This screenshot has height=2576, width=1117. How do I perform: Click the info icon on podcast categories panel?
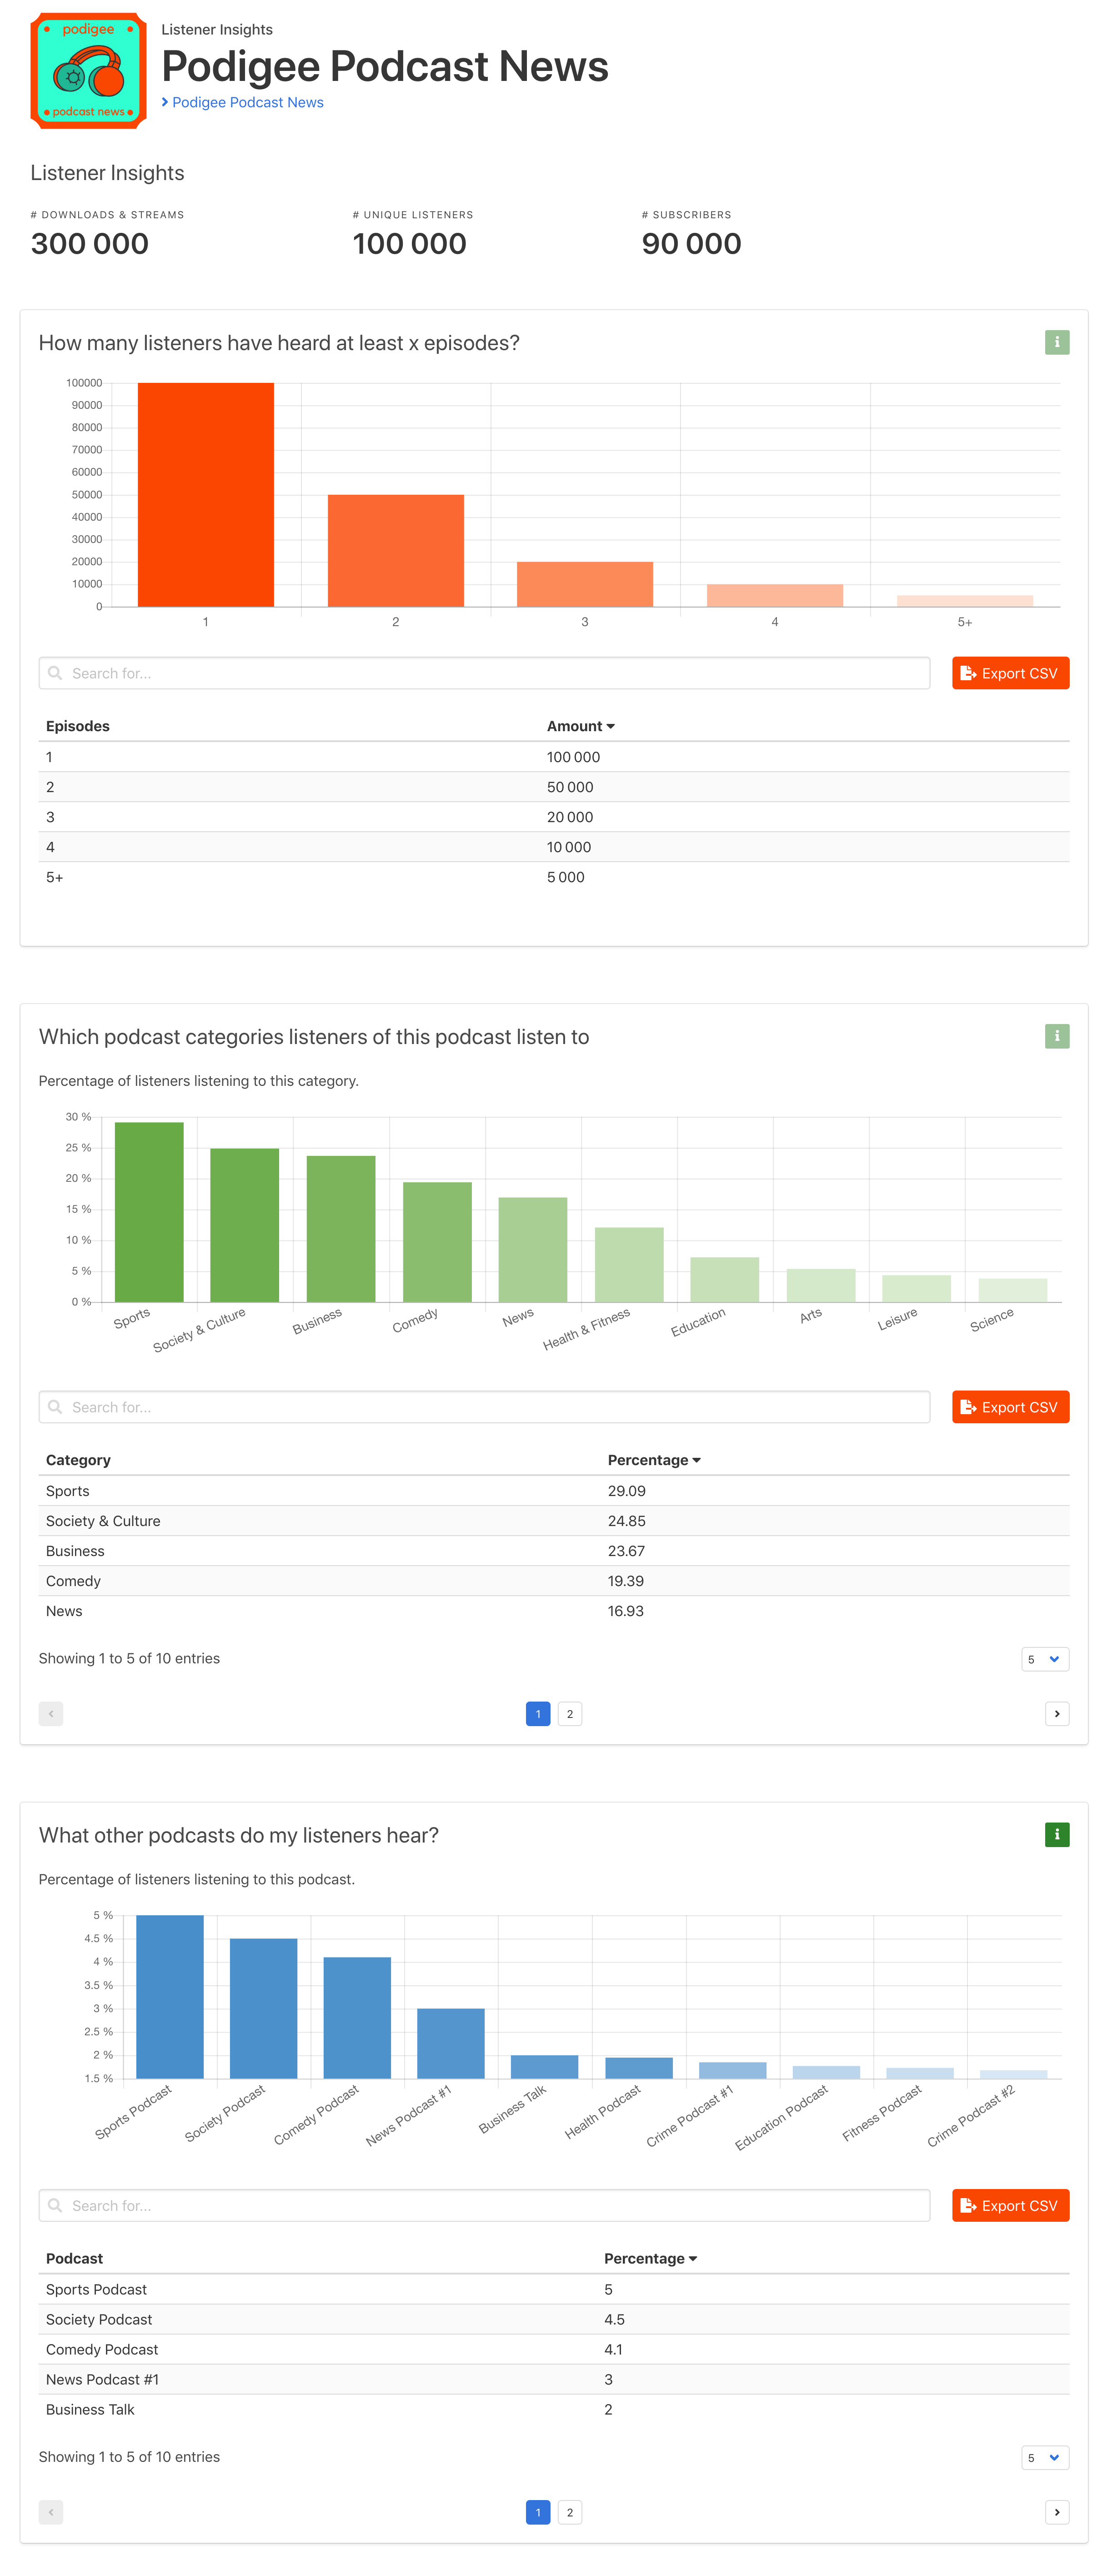coord(1057,1036)
